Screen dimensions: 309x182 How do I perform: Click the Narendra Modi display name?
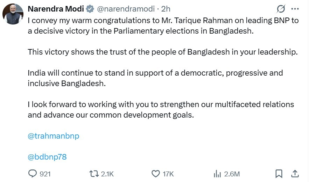point(56,9)
